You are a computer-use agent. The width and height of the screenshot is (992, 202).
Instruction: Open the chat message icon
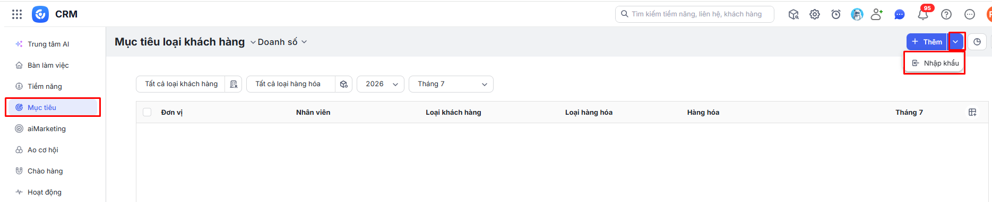pos(900,15)
